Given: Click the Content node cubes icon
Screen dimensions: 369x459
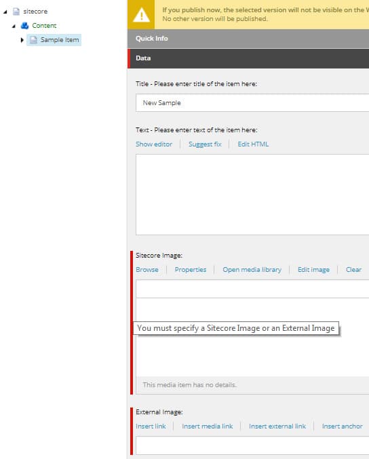Looking at the screenshot, I should pyautogui.click(x=24, y=26).
